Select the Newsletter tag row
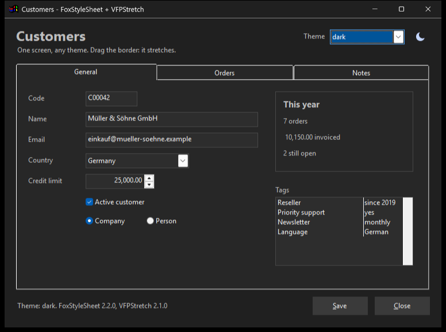This screenshot has width=446, height=332. 340,222
